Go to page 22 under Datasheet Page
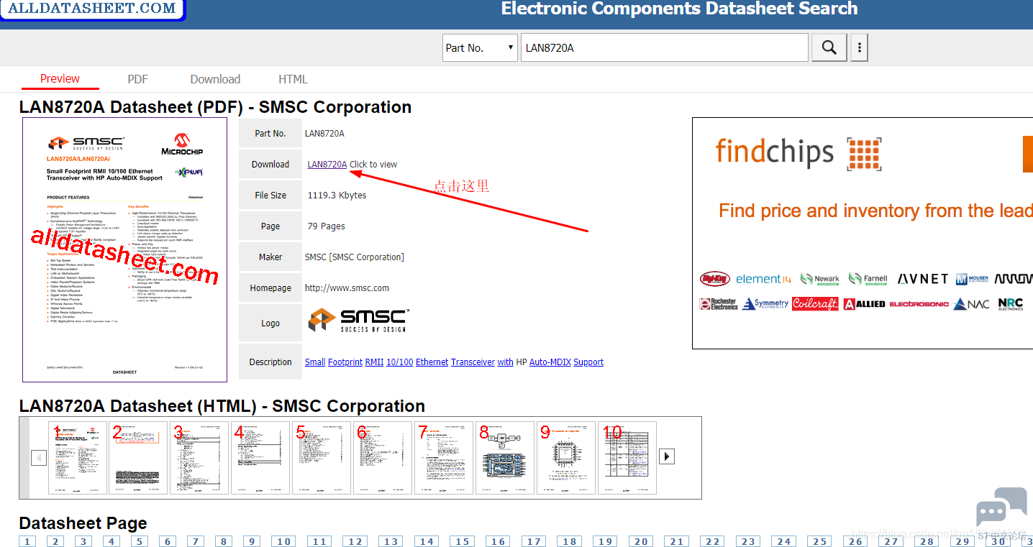1033x547 pixels. pos(712,541)
